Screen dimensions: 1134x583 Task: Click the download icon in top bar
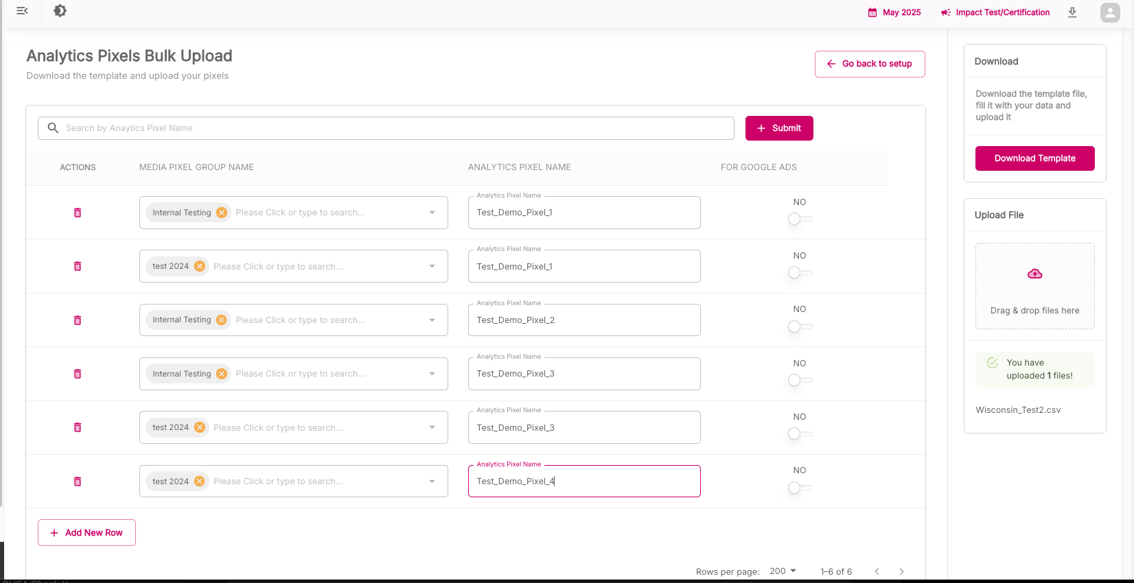point(1072,12)
